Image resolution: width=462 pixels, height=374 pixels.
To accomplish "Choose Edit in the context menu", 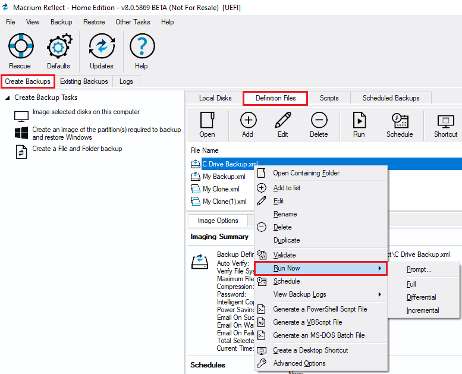I will (321, 201).
